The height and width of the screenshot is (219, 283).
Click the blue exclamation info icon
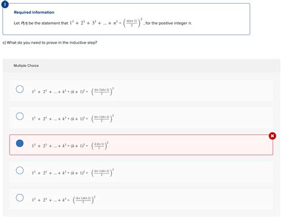[5, 4]
